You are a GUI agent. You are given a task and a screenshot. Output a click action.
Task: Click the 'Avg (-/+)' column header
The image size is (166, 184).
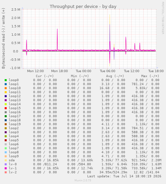115,76
